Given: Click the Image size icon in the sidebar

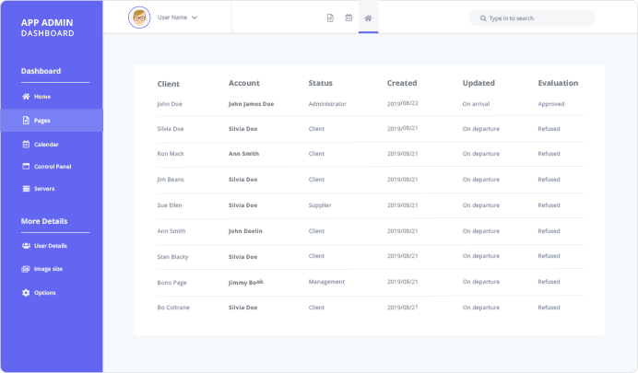Looking at the screenshot, I should click(x=26, y=269).
